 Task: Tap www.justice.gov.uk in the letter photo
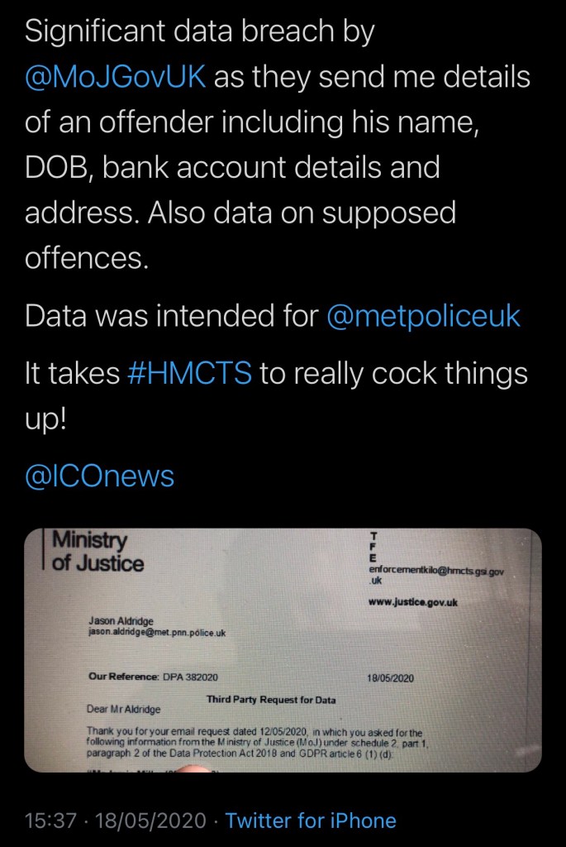click(x=413, y=601)
